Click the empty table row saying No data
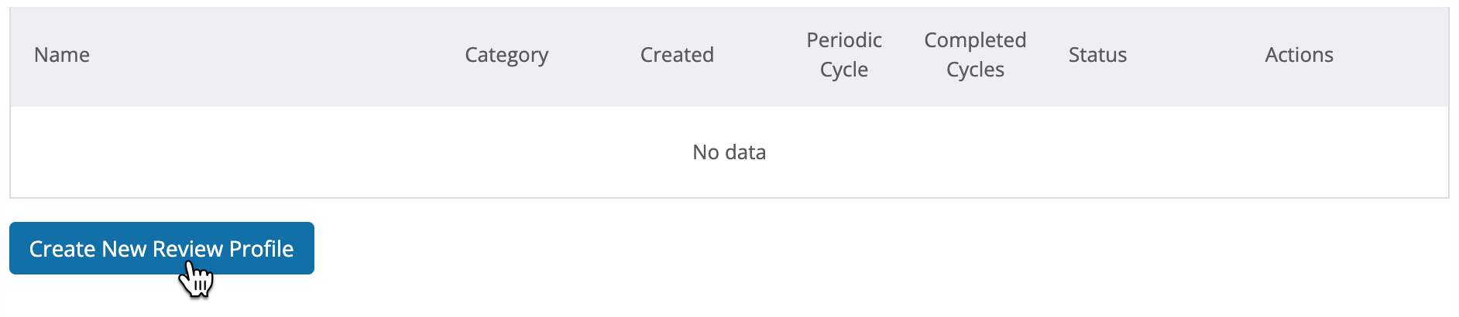1459x317 pixels. tap(729, 152)
